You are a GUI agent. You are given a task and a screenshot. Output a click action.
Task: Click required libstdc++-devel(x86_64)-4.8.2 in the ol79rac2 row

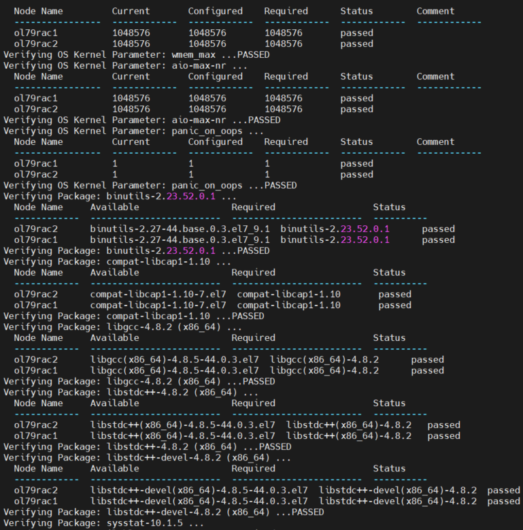tap(398, 491)
